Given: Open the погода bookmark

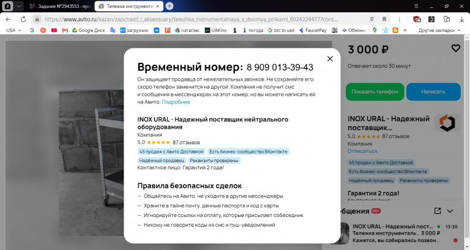Looking at the screenshot, I should (x=253, y=30).
